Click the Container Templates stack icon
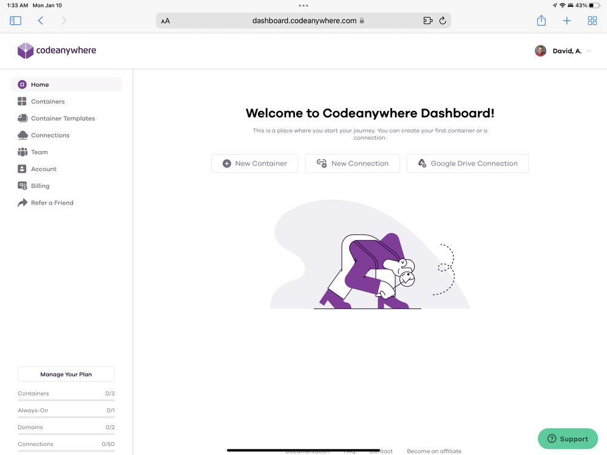Screen dimensions: 607x455 pos(22,118)
